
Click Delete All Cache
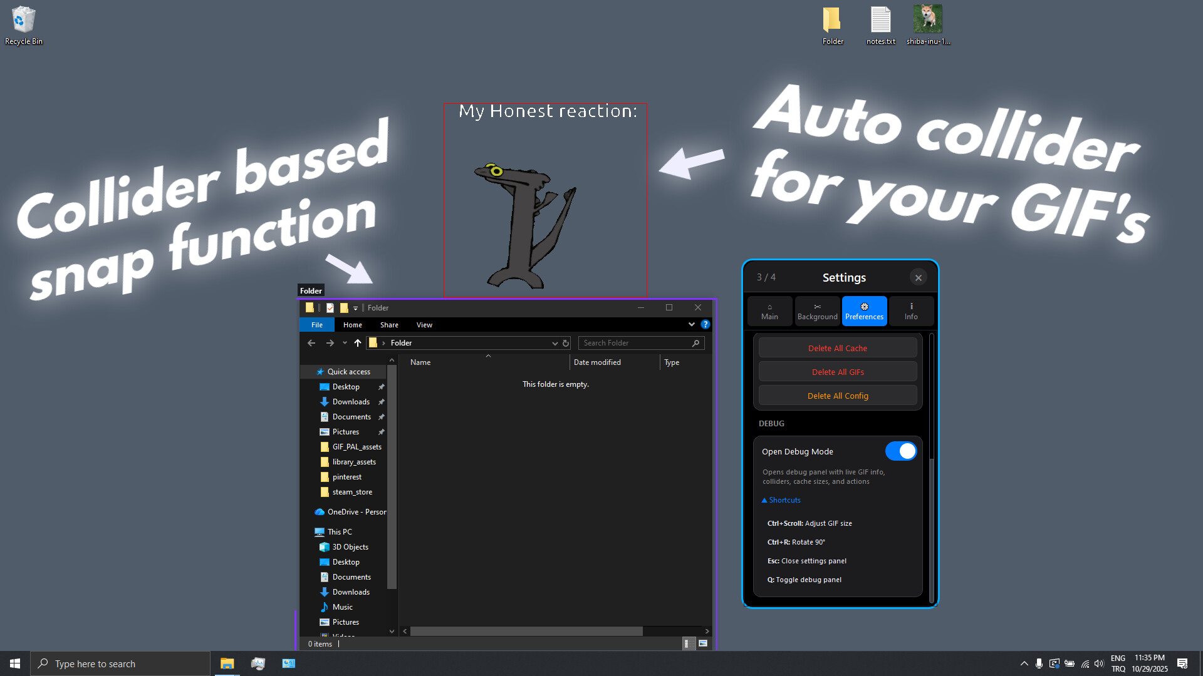click(x=837, y=347)
